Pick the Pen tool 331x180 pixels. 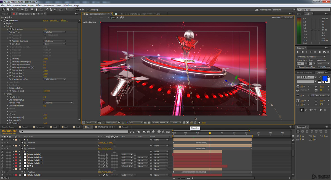pos(37,9)
